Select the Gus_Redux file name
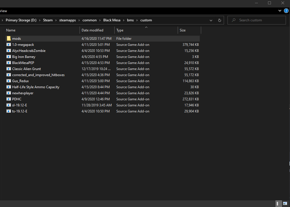Viewport: 290px width, 207px height. 20,81
